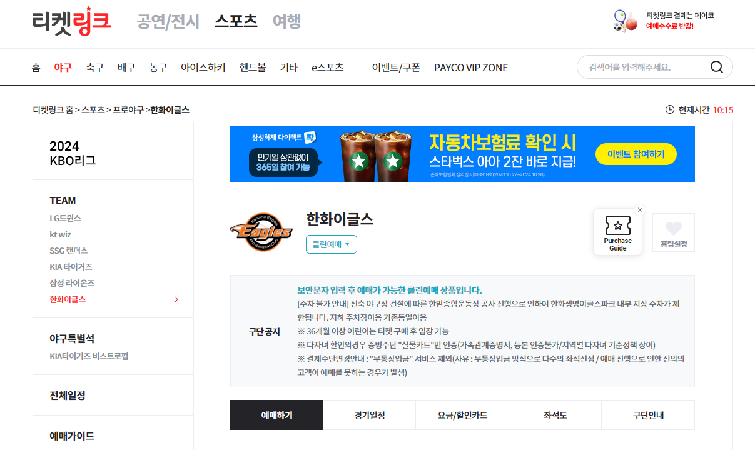Open the 이벤트/쿠폰 menu
This screenshot has width=755, height=450.
coord(396,67)
